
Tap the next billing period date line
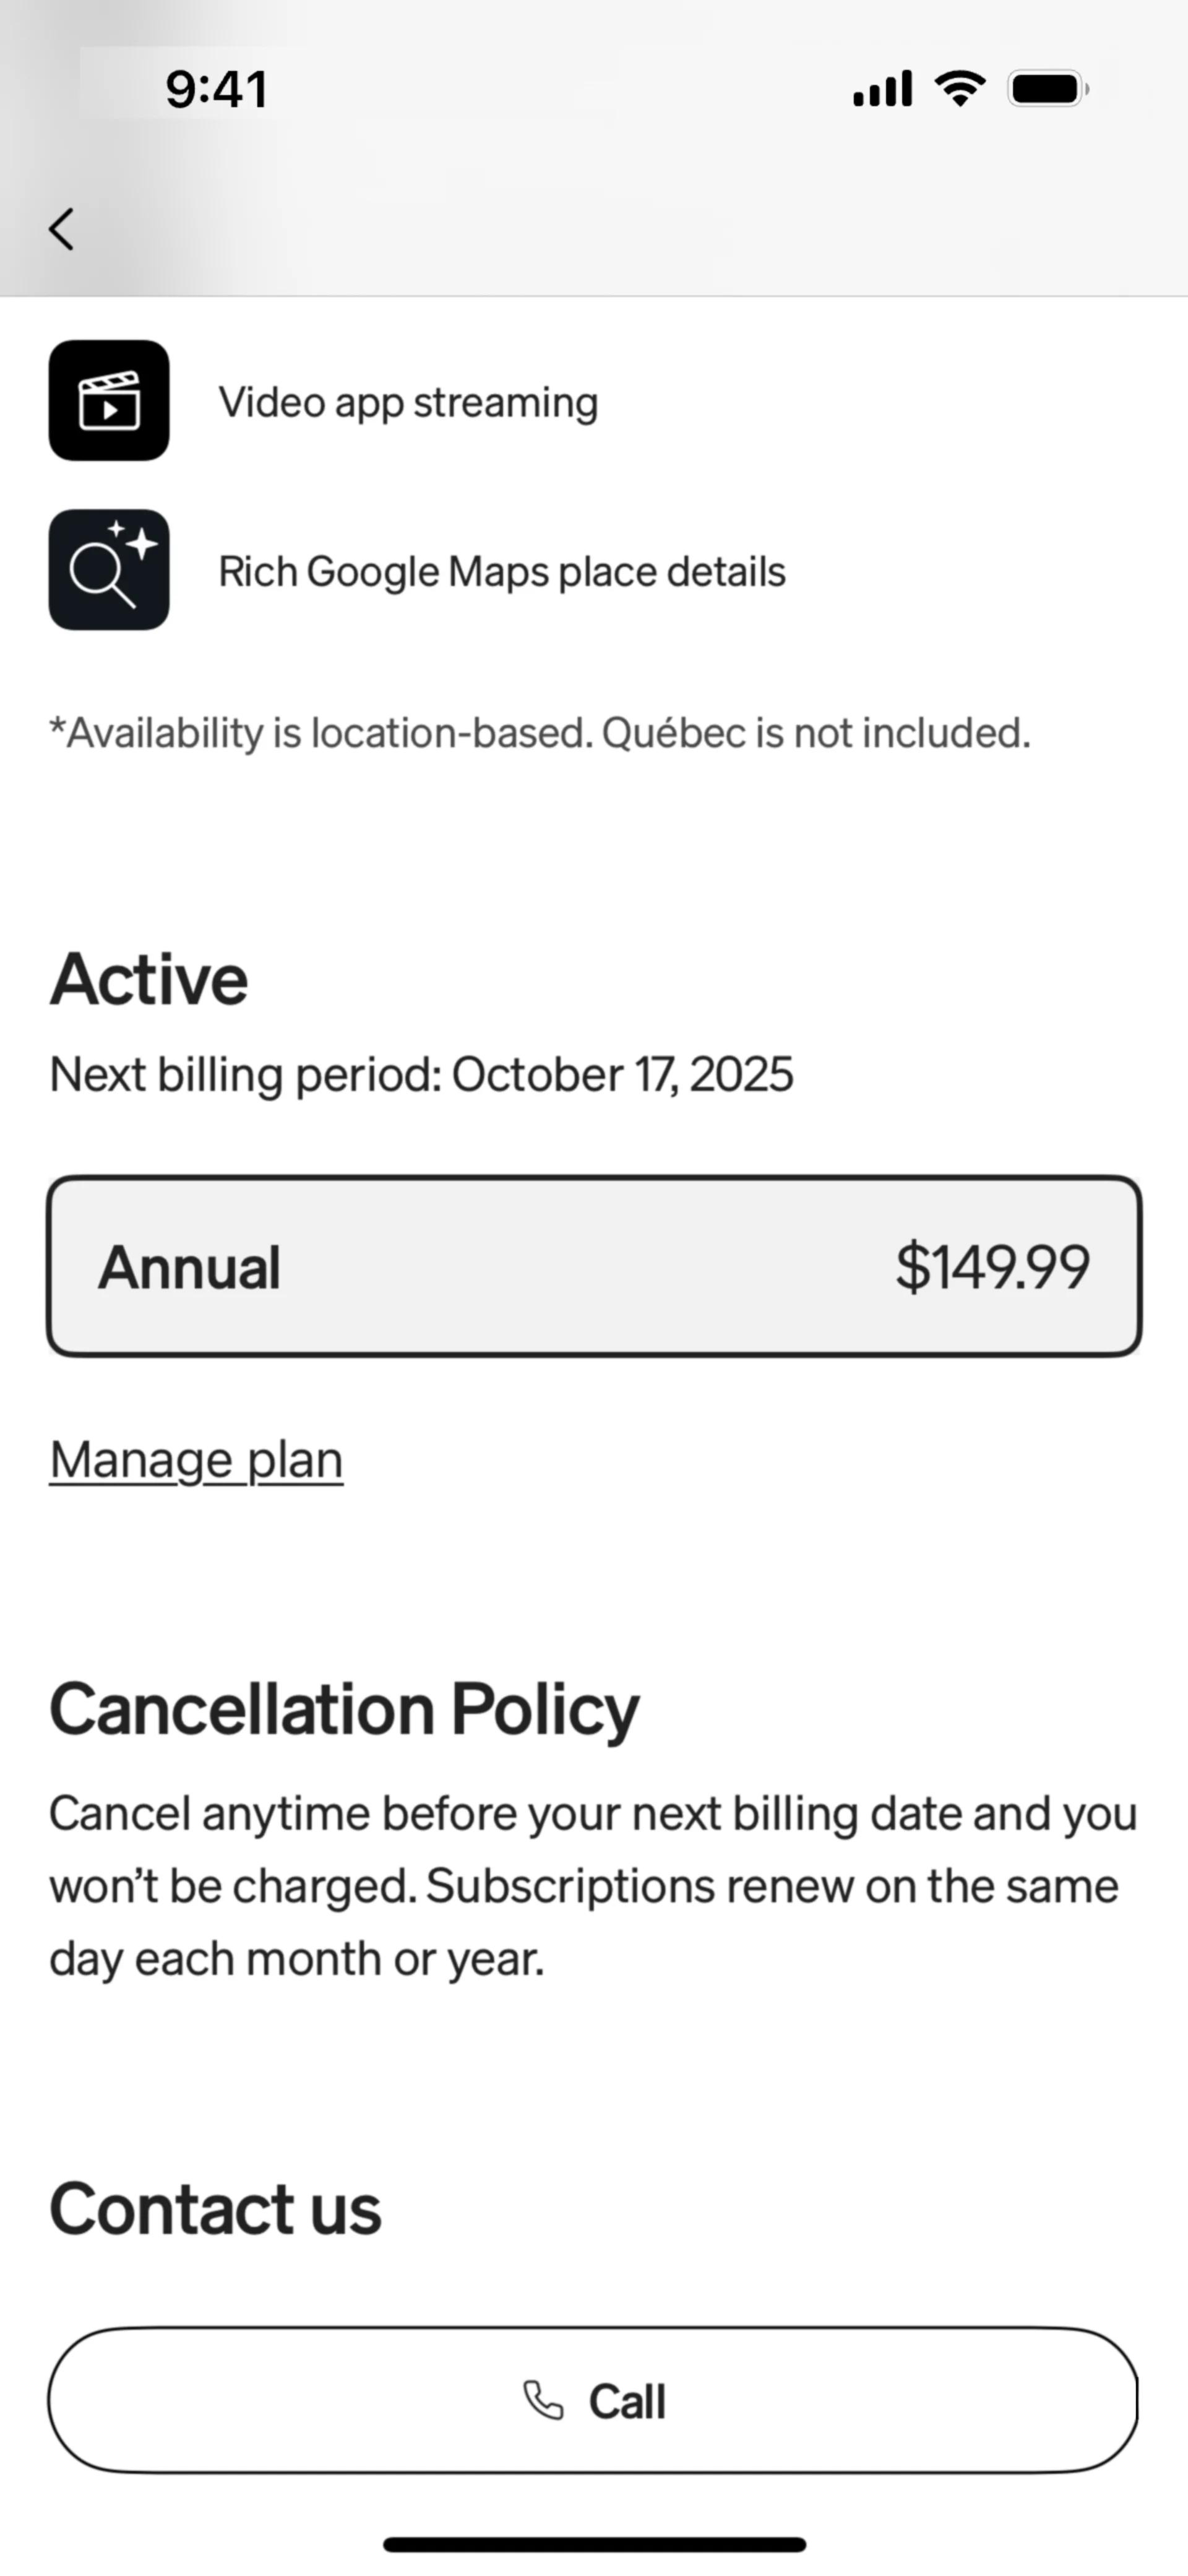[421, 1075]
